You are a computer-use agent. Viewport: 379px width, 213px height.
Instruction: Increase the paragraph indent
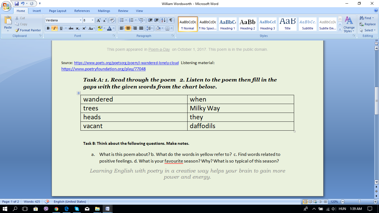[156, 20]
